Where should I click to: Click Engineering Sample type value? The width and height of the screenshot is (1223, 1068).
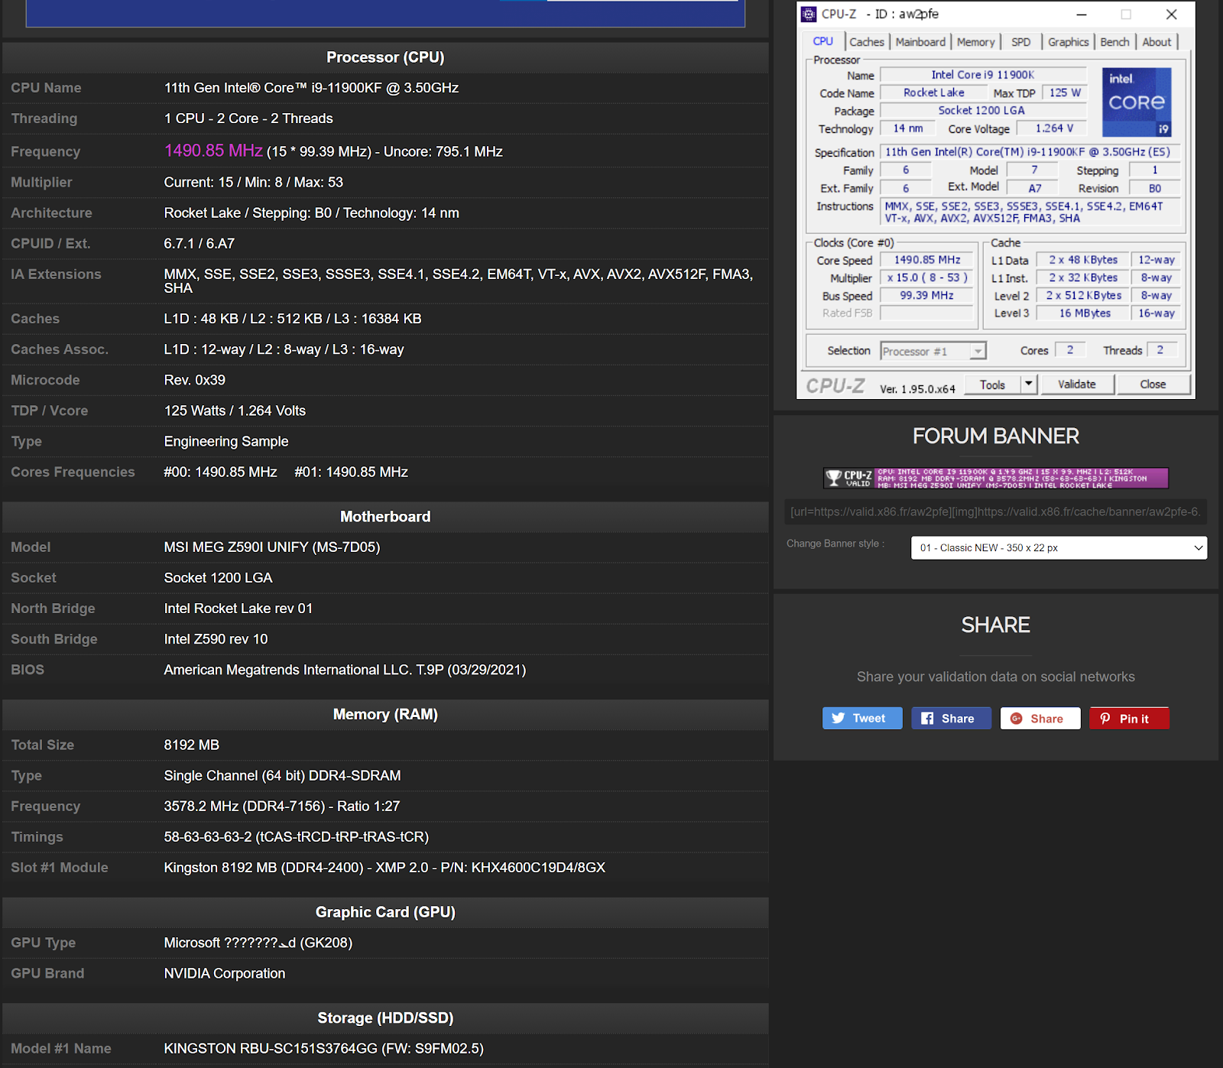[226, 442]
